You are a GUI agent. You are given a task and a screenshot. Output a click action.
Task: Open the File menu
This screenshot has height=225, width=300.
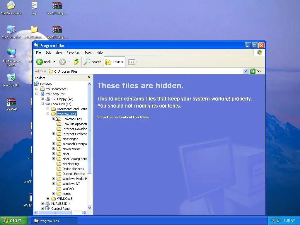point(38,52)
